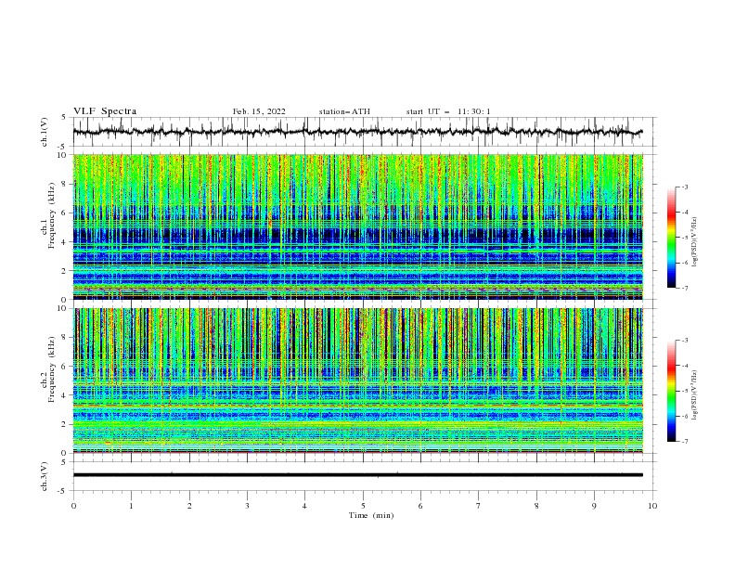Click the time axis tick label "9"

[594, 506]
